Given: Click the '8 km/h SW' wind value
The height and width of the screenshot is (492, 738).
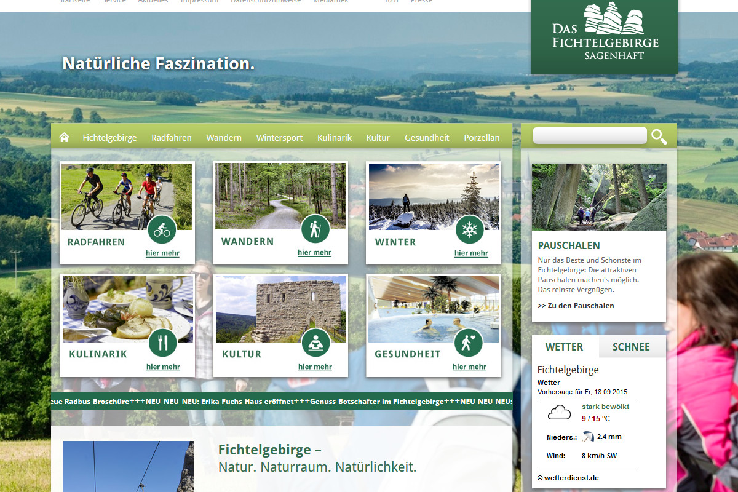Looking at the screenshot, I should [x=600, y=456].
